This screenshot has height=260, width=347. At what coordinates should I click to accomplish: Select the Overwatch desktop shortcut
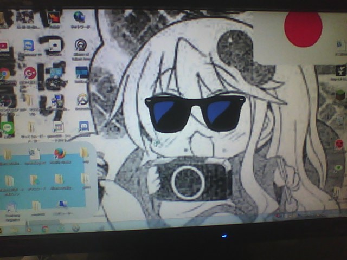(x=82, y=100)
